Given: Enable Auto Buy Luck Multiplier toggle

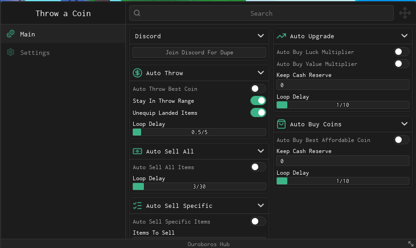Looking at the screenshot, I should (x=401, y=52).
